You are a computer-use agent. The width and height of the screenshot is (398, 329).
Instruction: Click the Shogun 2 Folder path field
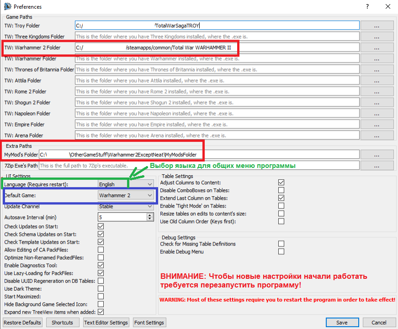[217, 102]
